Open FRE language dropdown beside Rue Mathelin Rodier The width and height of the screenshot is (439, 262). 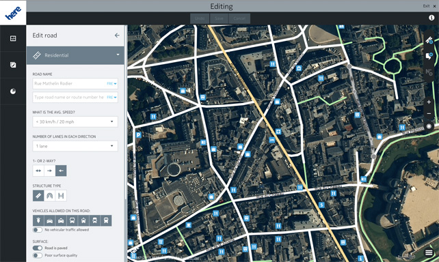tap(111, 83)
